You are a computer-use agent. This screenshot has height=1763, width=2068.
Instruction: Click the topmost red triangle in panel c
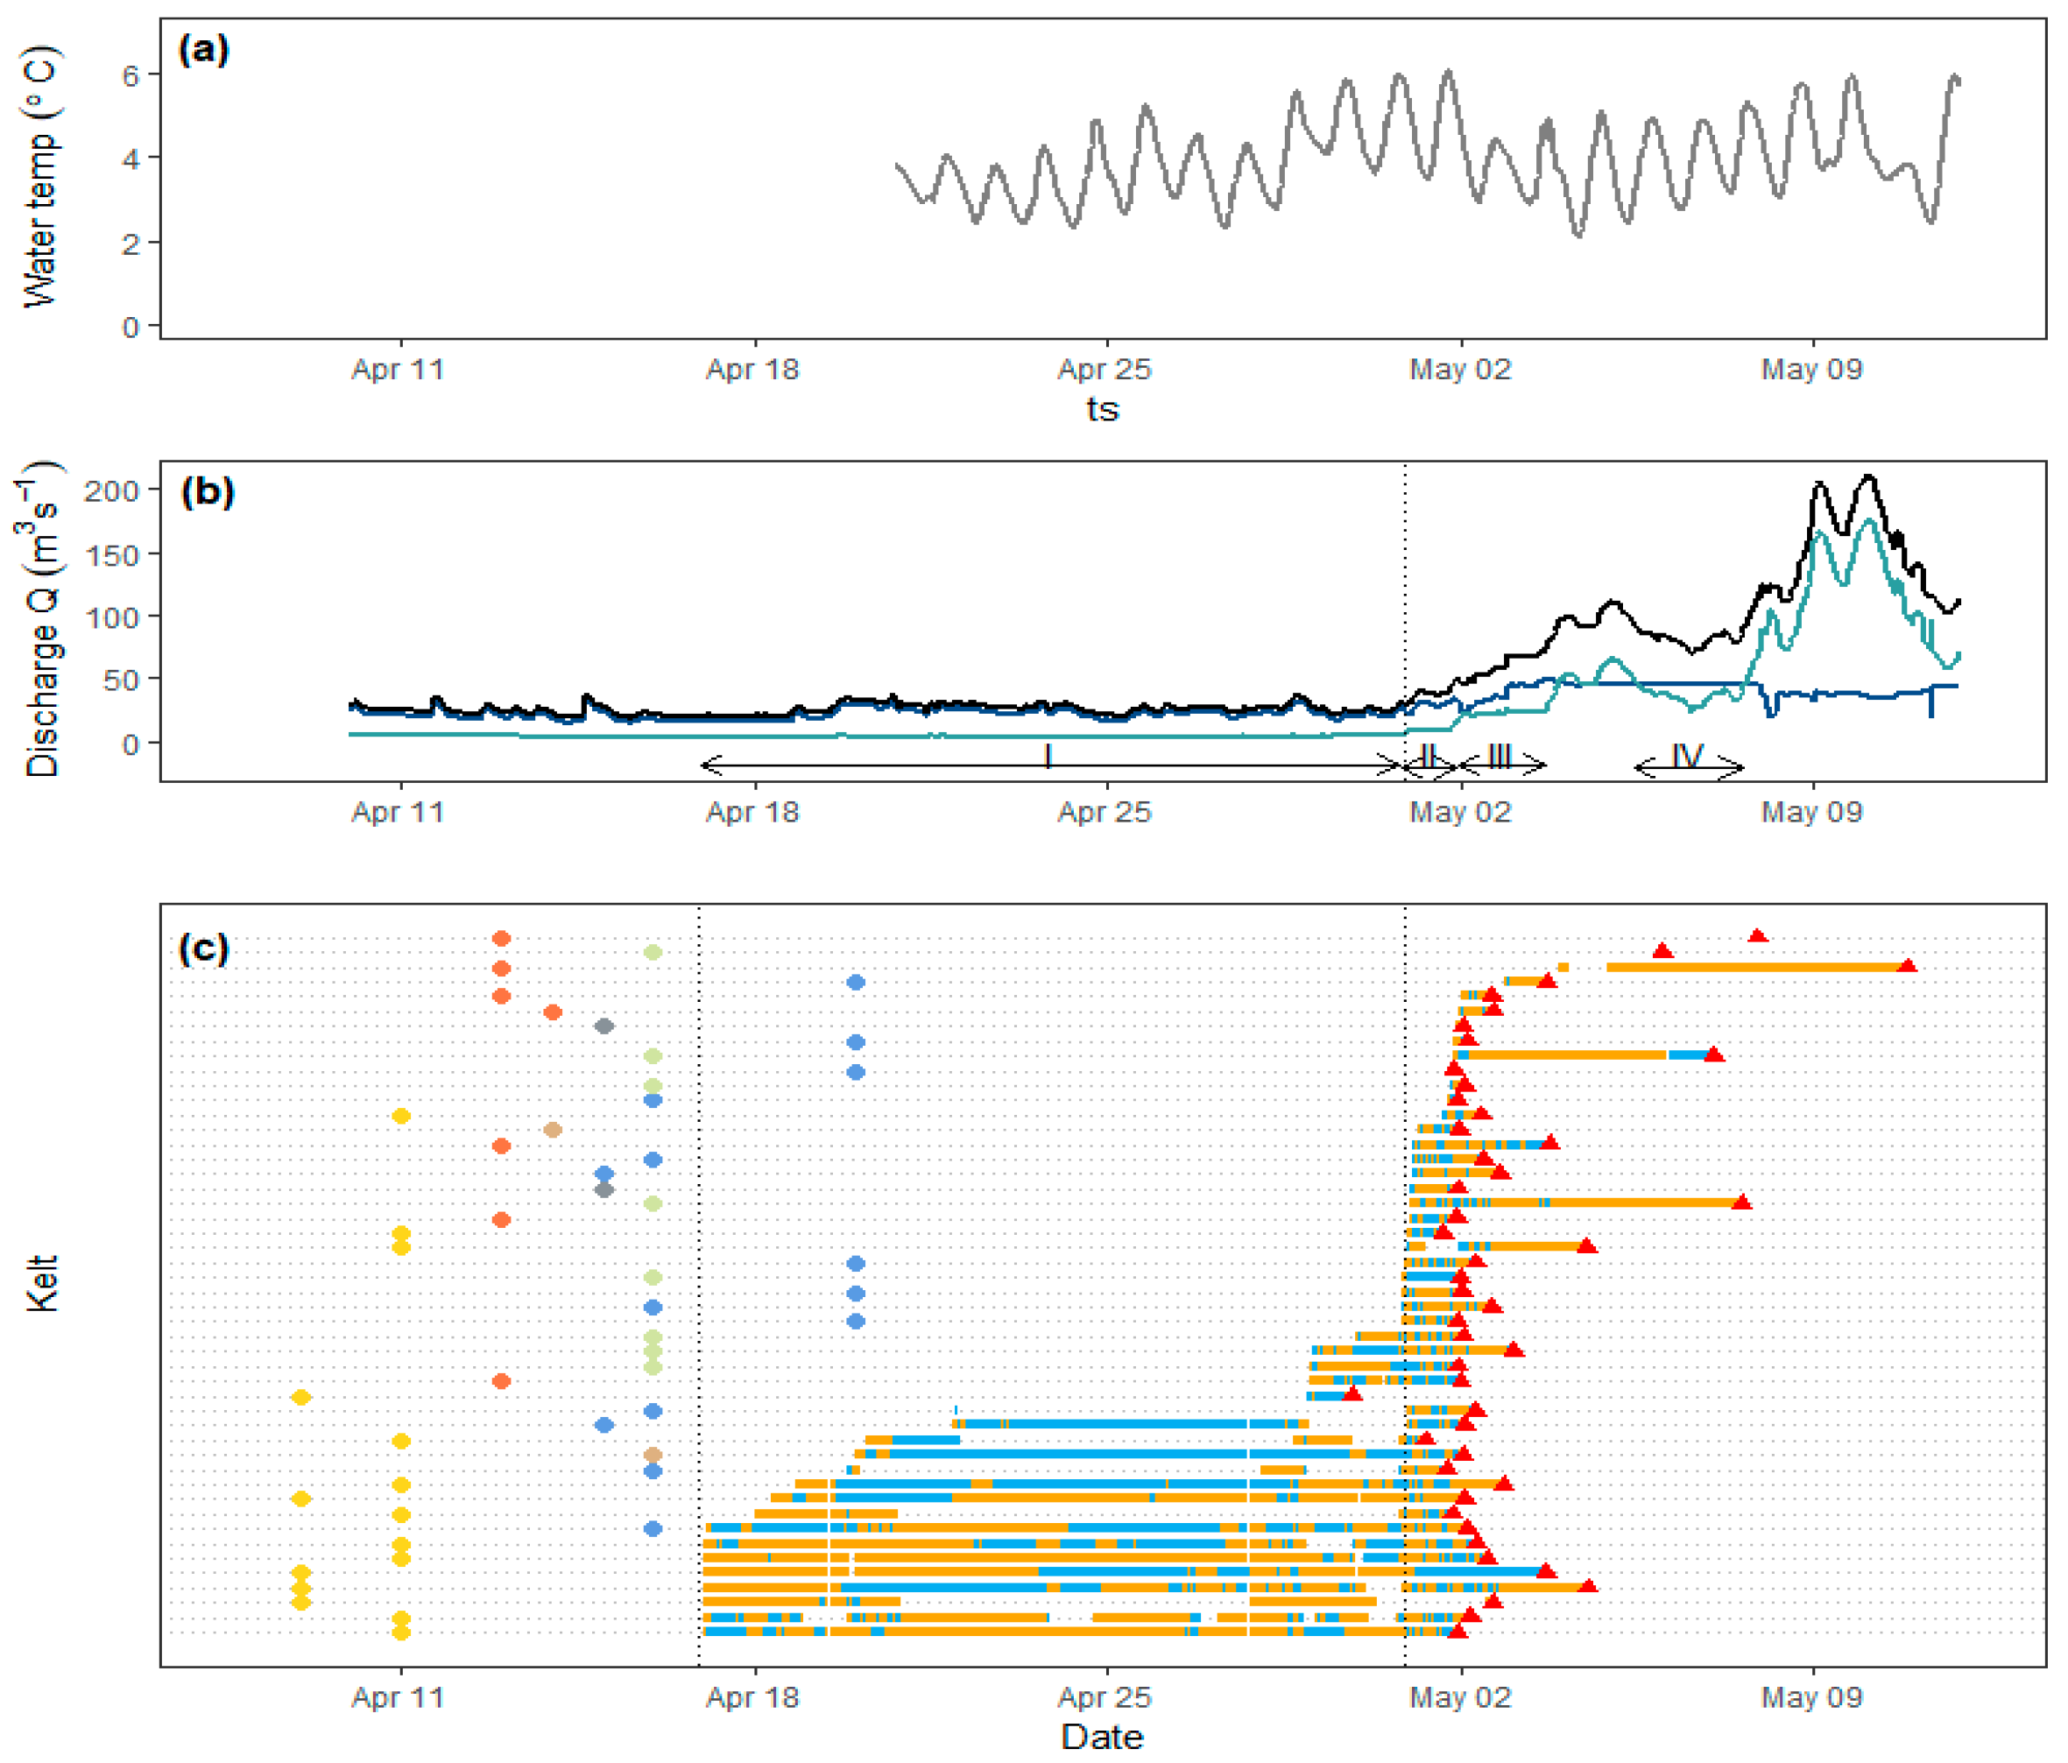pos(1758,936)
